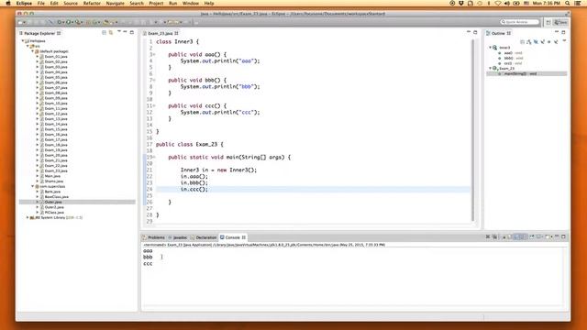Click the Open Type toolbar icon
587x330 pixels.
pyautogui.click(x=106, y=22)
